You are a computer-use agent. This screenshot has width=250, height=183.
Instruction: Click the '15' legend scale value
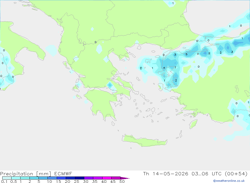tap(58, 182)
